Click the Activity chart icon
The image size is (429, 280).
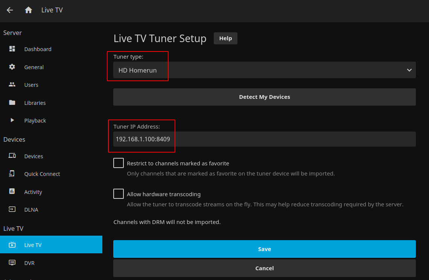[x=12, y=192]
